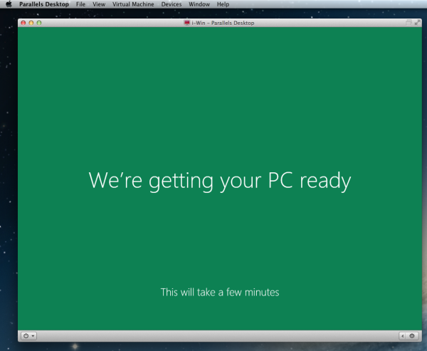Expand the power button dropdown arrow
427x351 pixels.
pos(33,336)
